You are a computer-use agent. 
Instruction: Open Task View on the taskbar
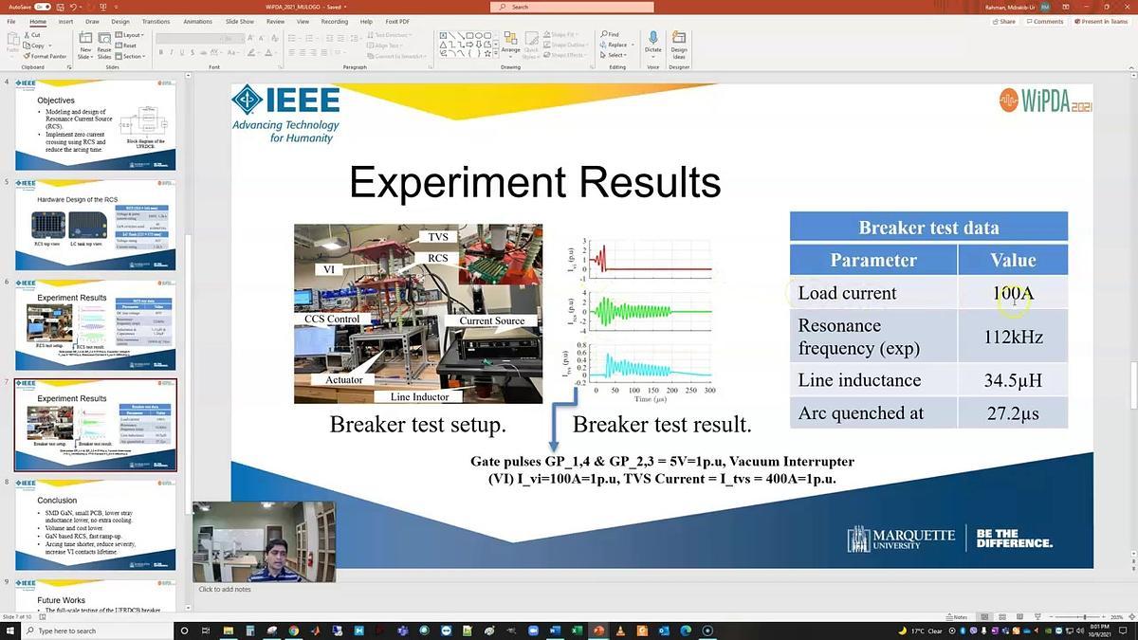click(x=208, y=631)
